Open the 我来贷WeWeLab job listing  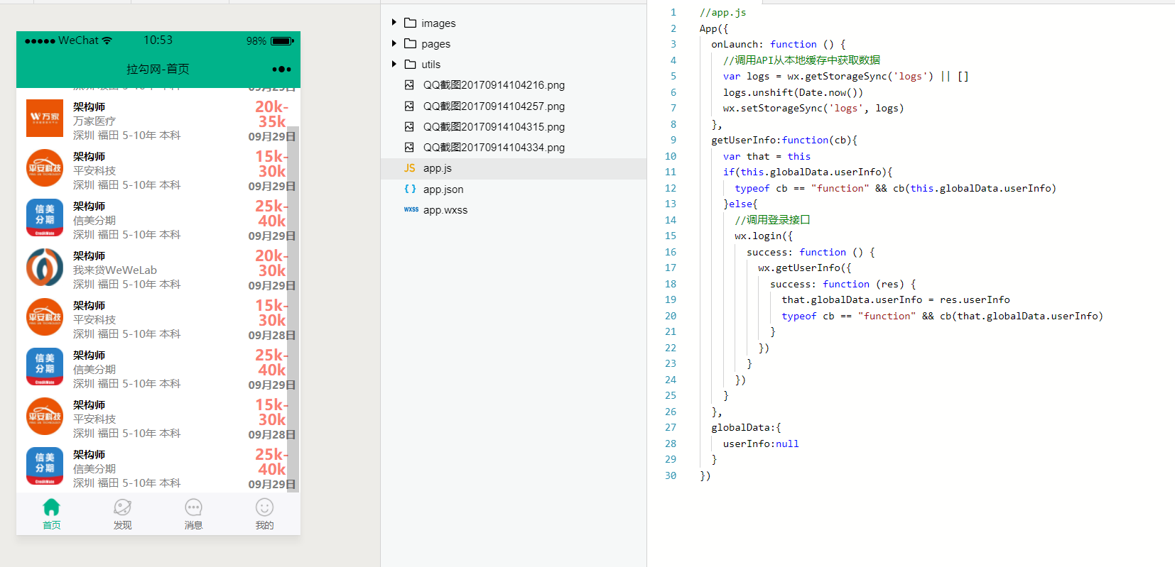[x=157, y=269]
